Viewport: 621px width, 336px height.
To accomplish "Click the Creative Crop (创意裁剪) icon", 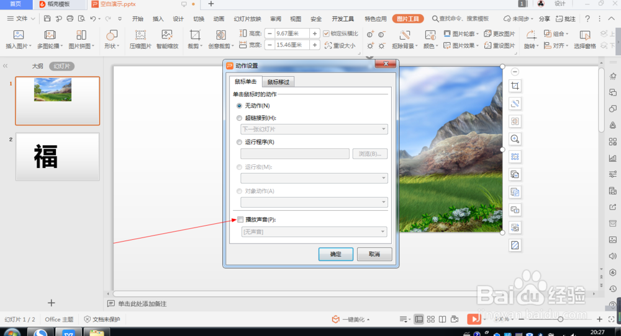I will (221, 35).
